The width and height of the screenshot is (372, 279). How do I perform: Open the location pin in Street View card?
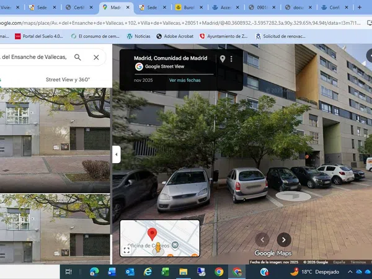point(223,59)
